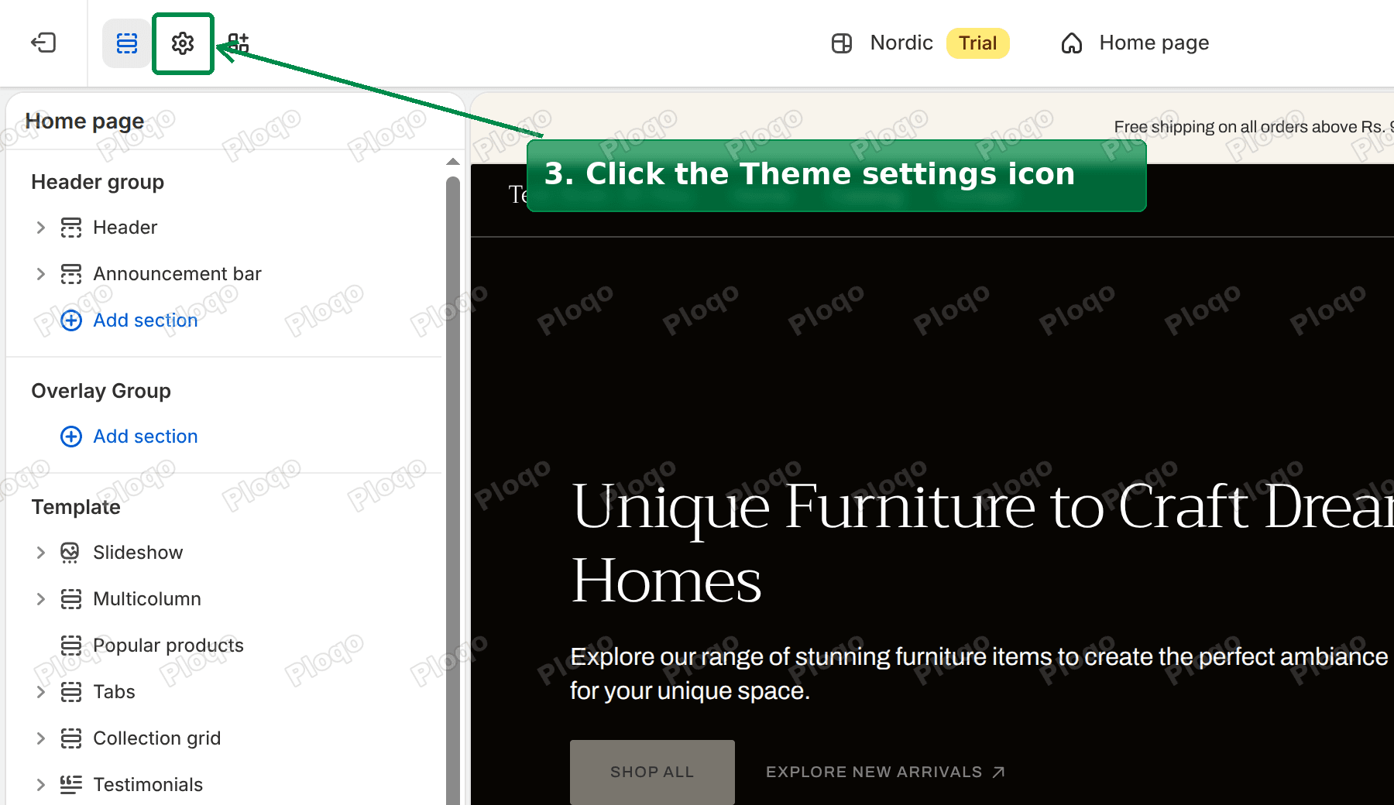Click the Header section icon
Viewport: 1394px width, 805px height.
pyautogui.click(x=71, y=228)
